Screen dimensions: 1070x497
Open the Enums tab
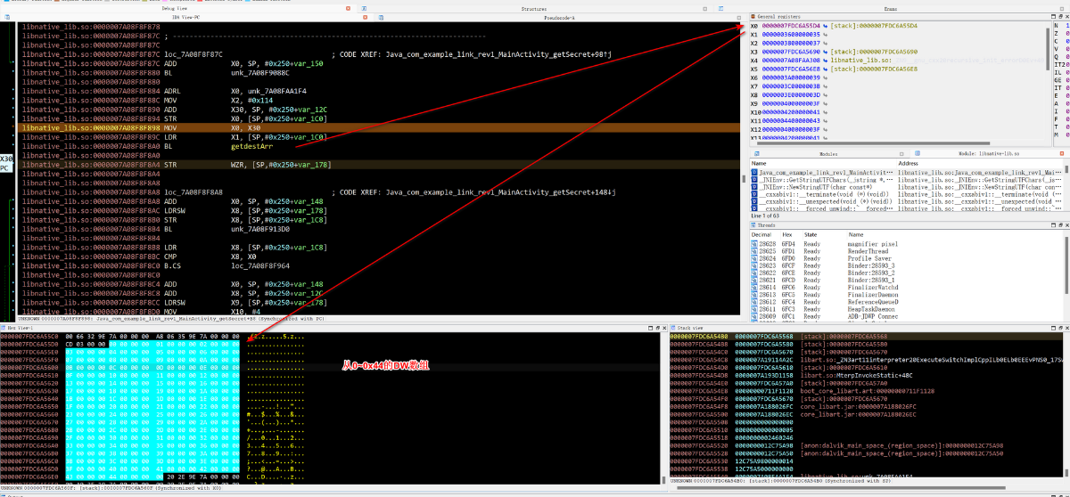click(891, 8)
